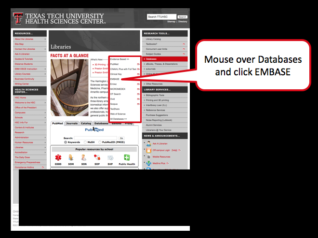Click the phone icon for Mobile Resources
Image resolution: width=318 pixels, height=238 pixels.
tap(149, 157)
